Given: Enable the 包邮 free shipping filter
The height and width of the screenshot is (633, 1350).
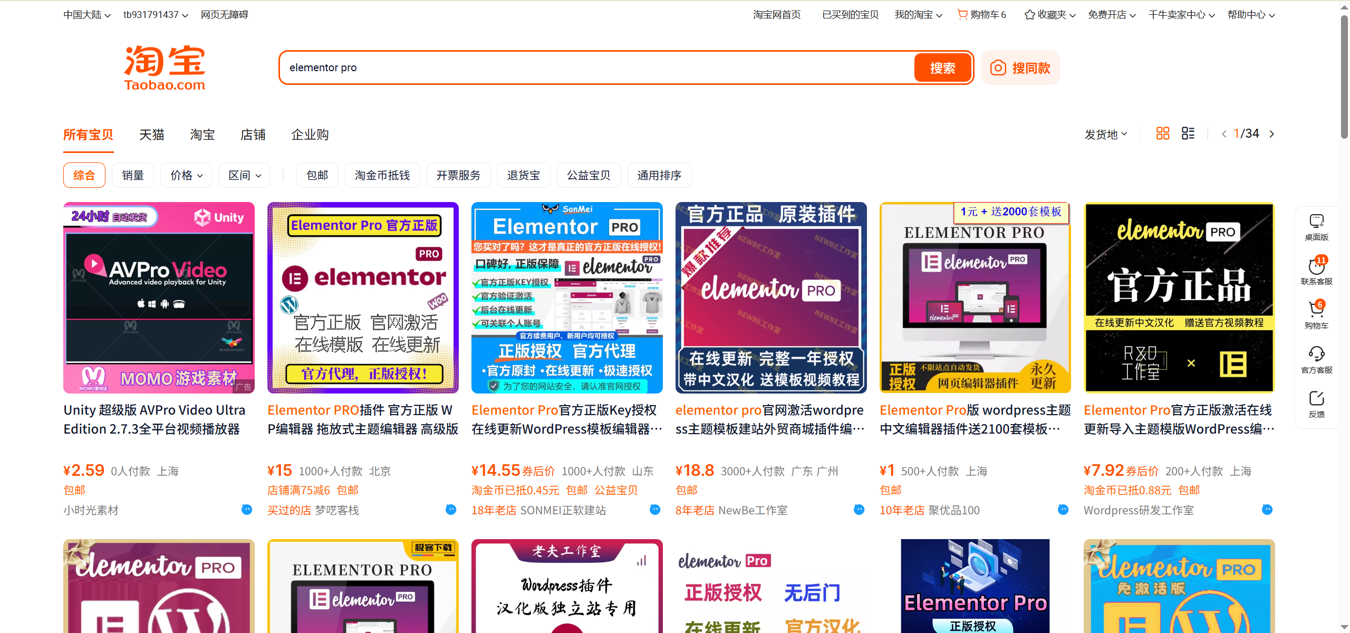Looking at the screenshot, I should pos(317,175).
